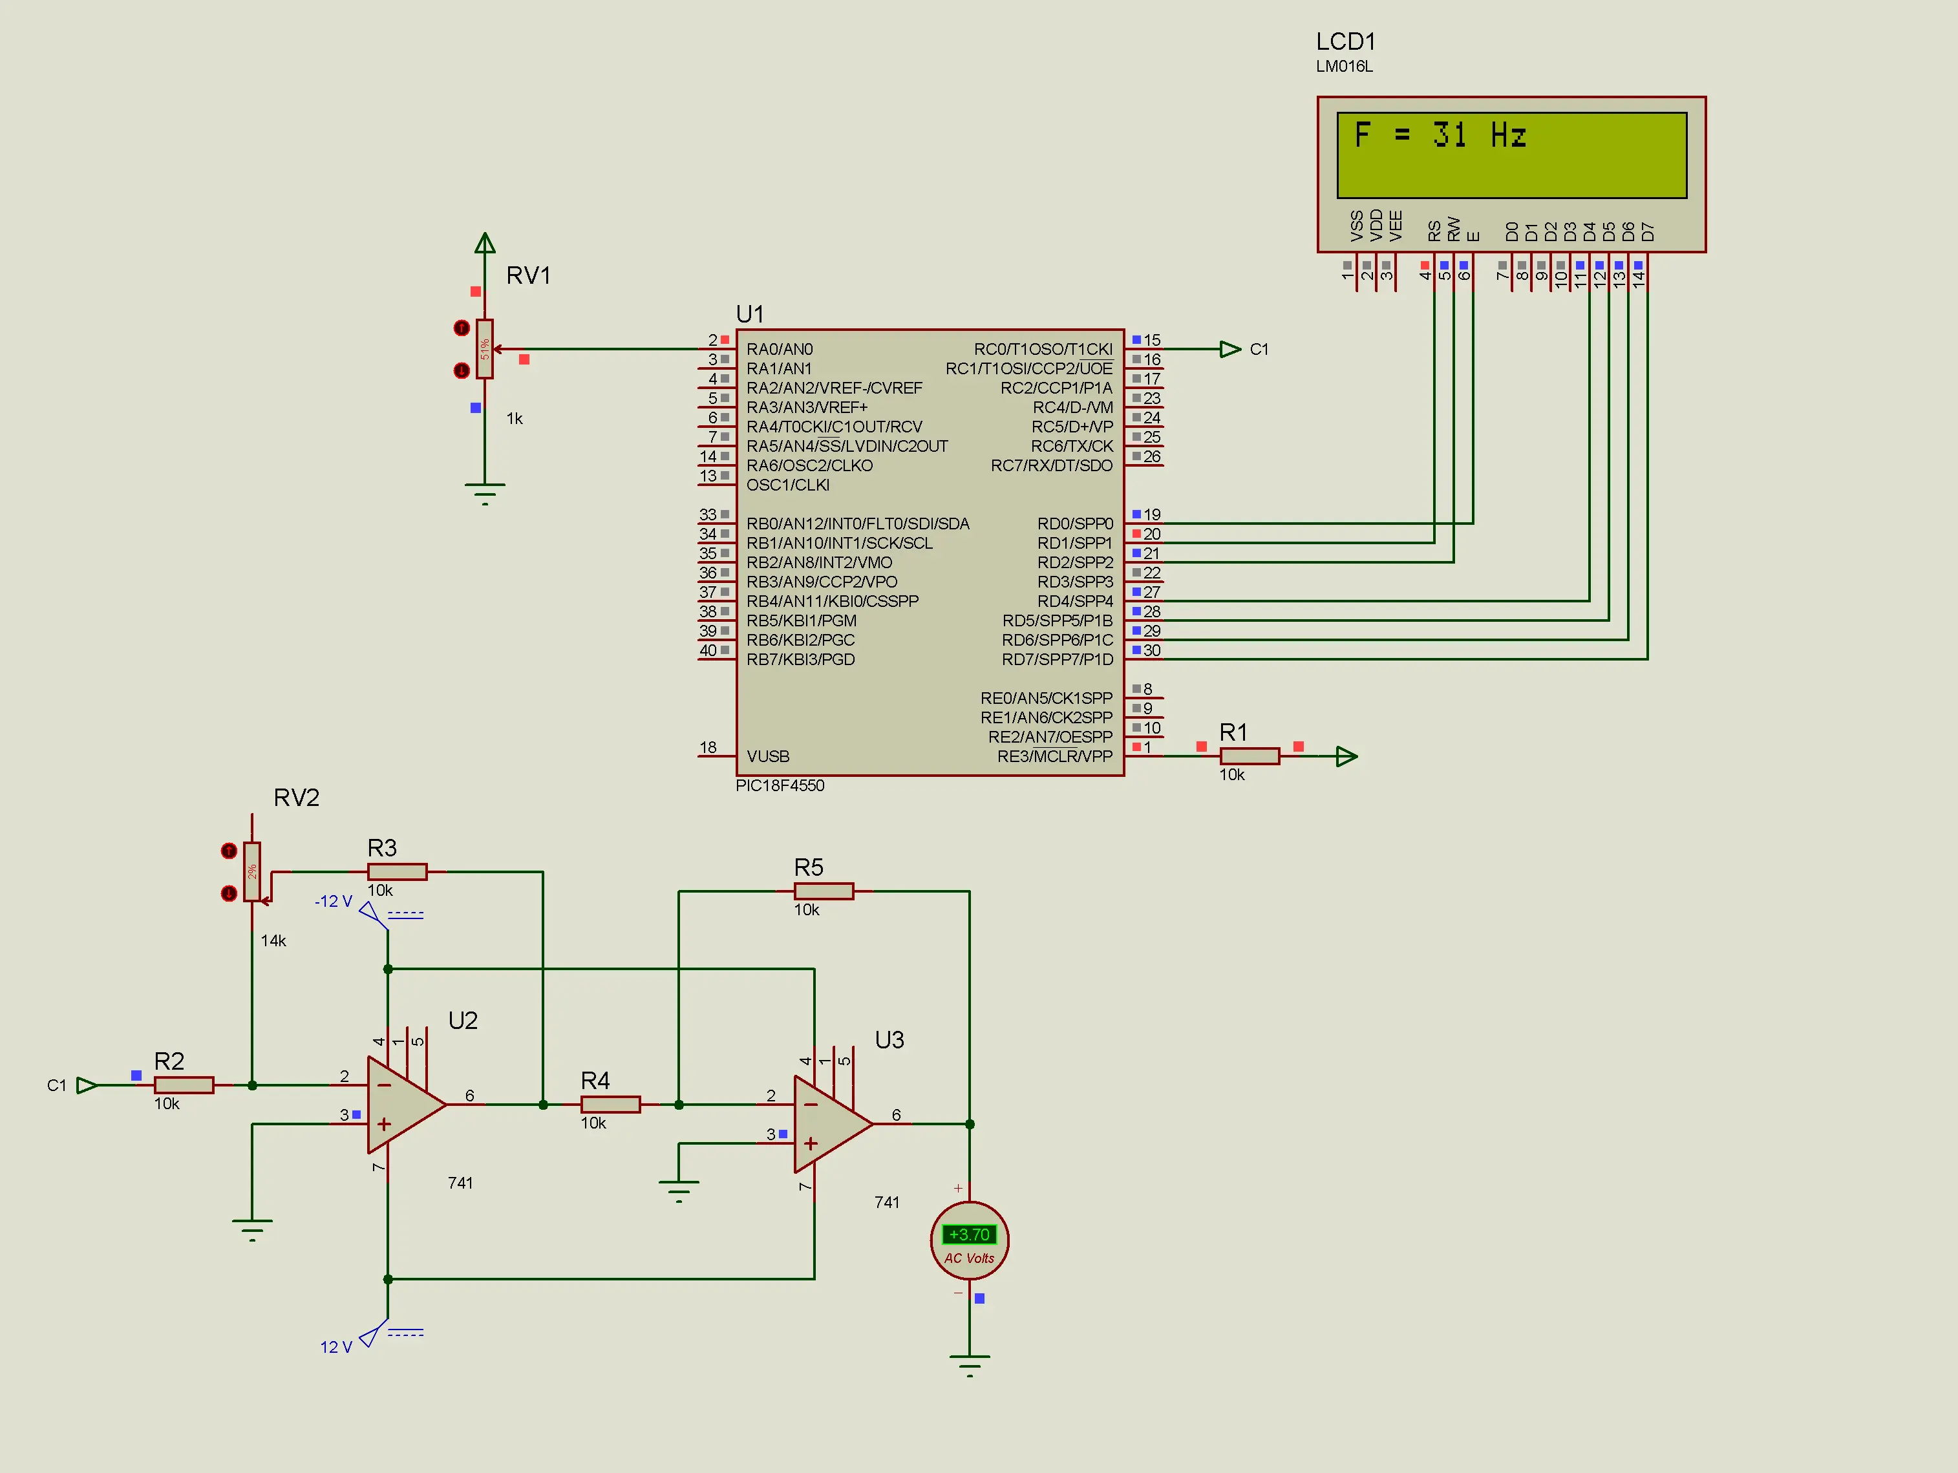Click the U2 reference label
This screenshot has height=1473, width=1958.
tap(463, 1021)
